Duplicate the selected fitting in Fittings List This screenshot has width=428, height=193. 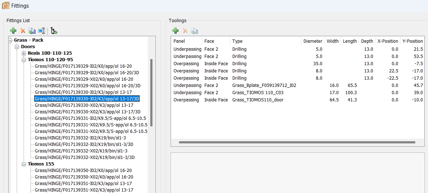pyautogui.click(x=32, y=31)
